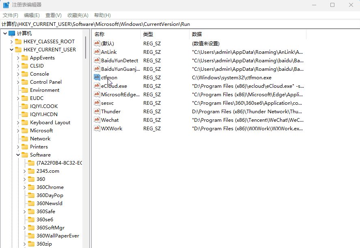Click the AppEvents folder icon
This screenshot has height=248, width=360.
25,58
